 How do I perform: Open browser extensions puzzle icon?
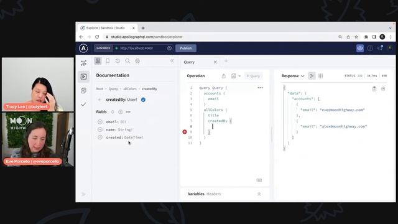click(x=366, y=37)
